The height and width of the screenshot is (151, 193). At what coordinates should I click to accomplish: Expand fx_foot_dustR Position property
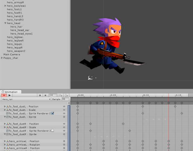pyautogui.click(x=5, y=124)
